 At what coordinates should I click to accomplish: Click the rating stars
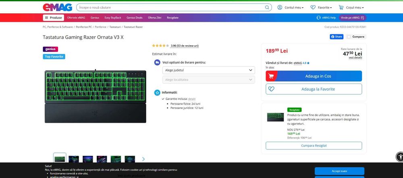point(160,46)
